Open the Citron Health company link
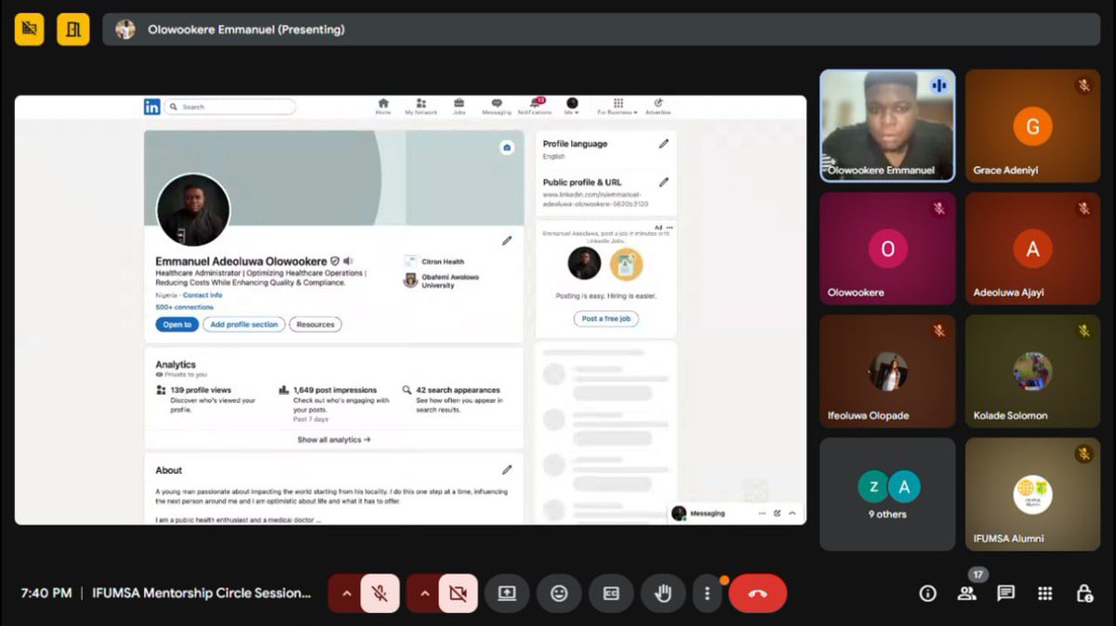The image size is (1116, 626). (434, 262)
